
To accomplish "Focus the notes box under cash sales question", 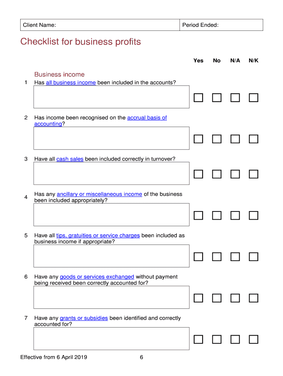I will [x=111, y=174].
